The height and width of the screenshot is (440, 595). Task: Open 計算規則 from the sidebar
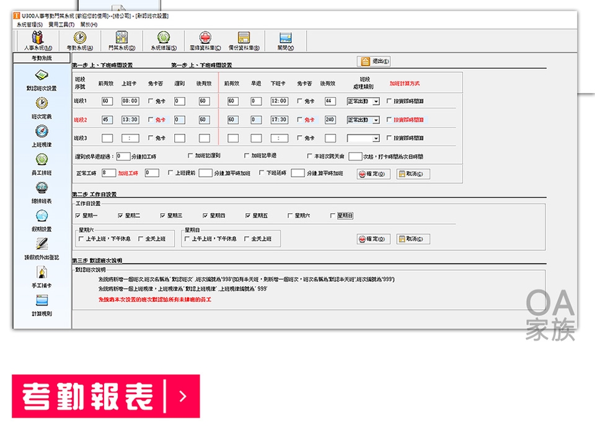[42, 305]
